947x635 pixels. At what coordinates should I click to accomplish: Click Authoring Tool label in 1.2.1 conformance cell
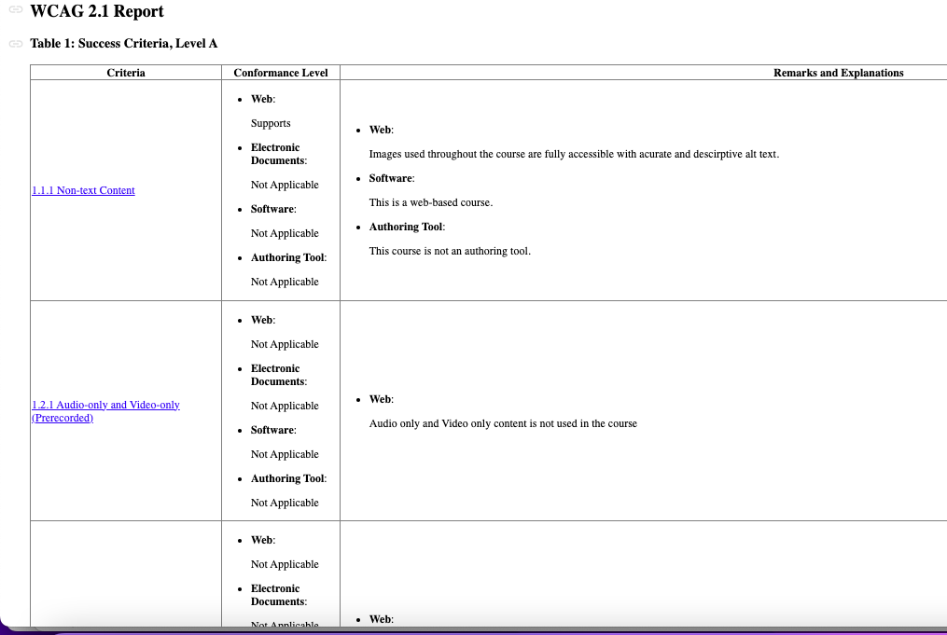click(x=288, y=478)
